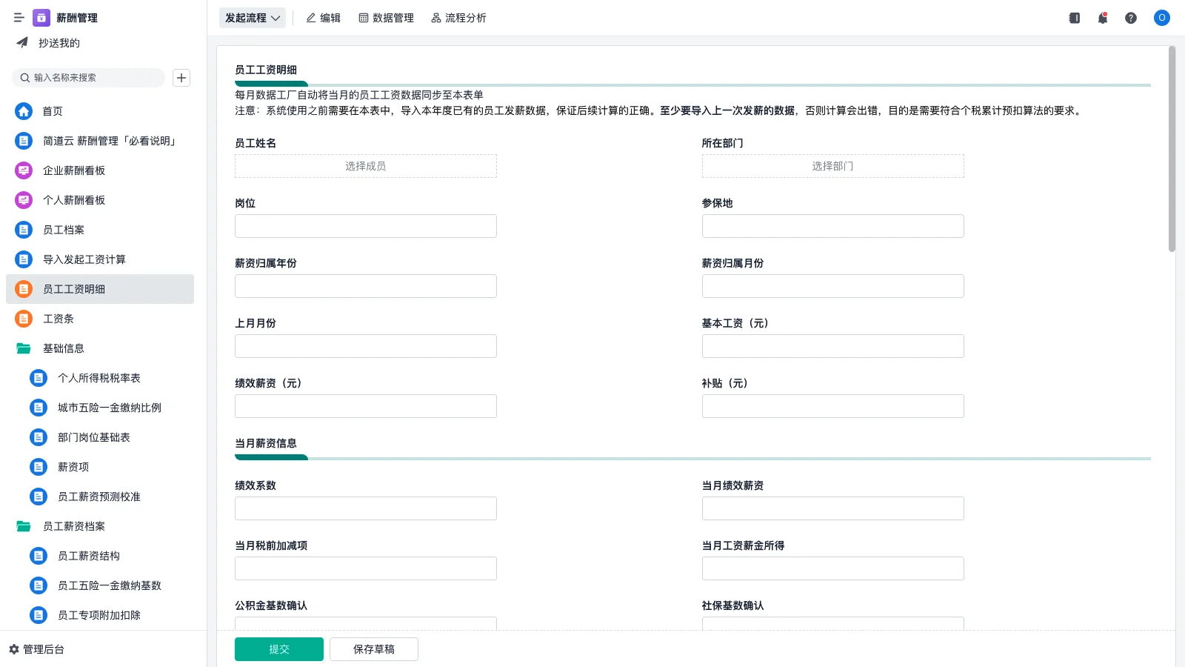This screenshot has height=667, width=1185.
Task: Open 流程分析 process analysis
Action: click(x=458, y=18)
